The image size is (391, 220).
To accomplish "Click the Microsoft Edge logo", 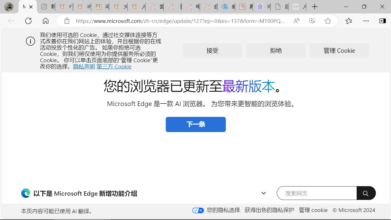I will pyautogui.click(x=26, y=193).
